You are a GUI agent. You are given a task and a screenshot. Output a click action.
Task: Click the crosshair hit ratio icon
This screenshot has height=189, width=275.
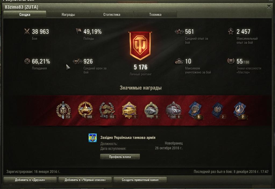pyautogui.click(x=27, y=61)
